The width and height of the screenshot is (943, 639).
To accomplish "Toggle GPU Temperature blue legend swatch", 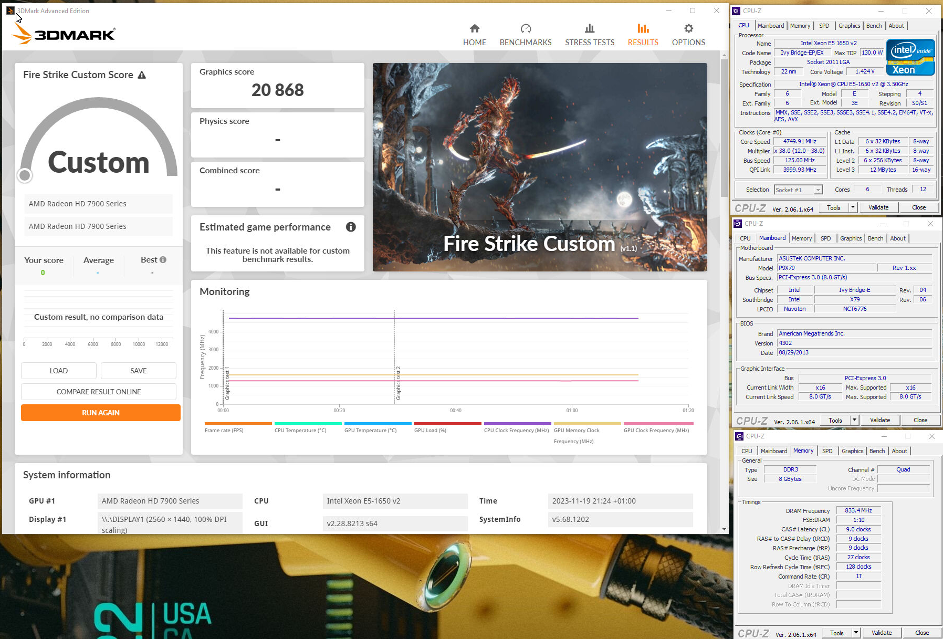I will coord(378,423).
